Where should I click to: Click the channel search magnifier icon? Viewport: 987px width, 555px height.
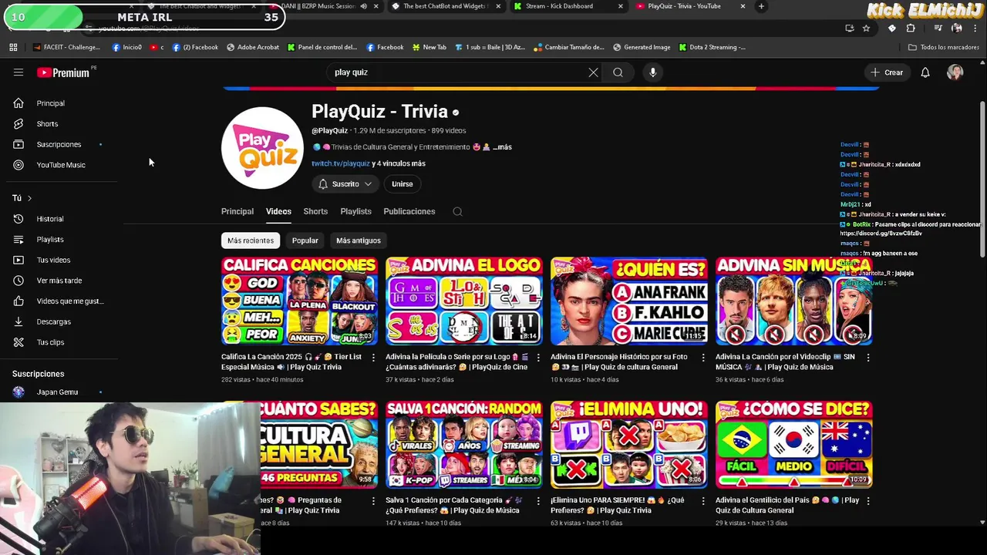(x=457, y=211)
